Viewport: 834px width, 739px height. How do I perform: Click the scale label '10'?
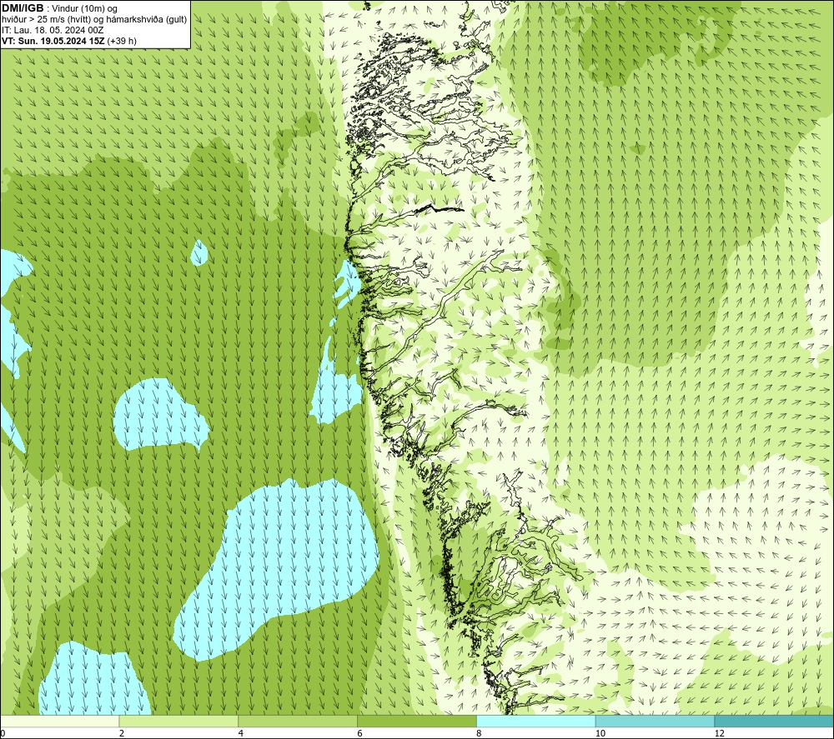pos(600,733)
